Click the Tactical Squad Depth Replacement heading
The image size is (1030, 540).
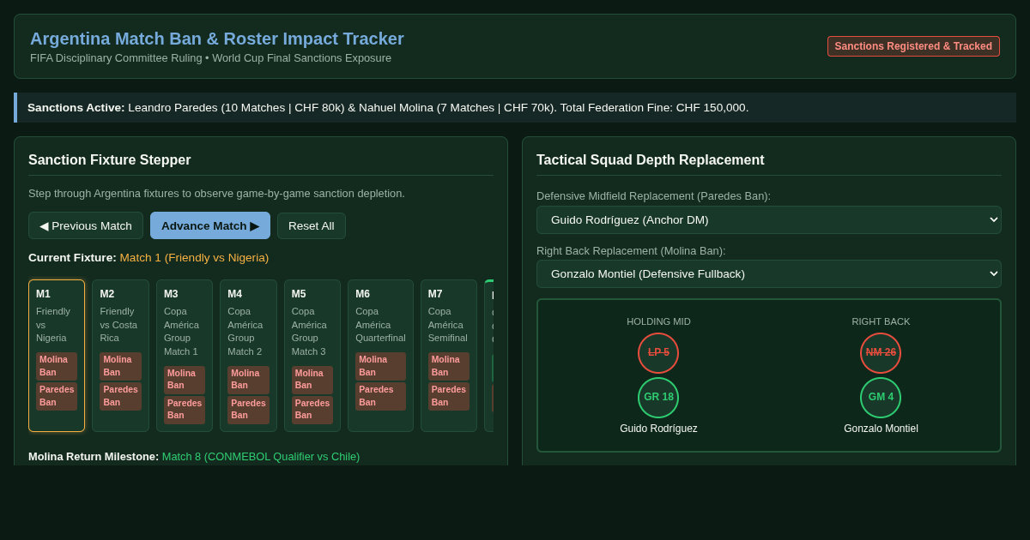point(651,160)
